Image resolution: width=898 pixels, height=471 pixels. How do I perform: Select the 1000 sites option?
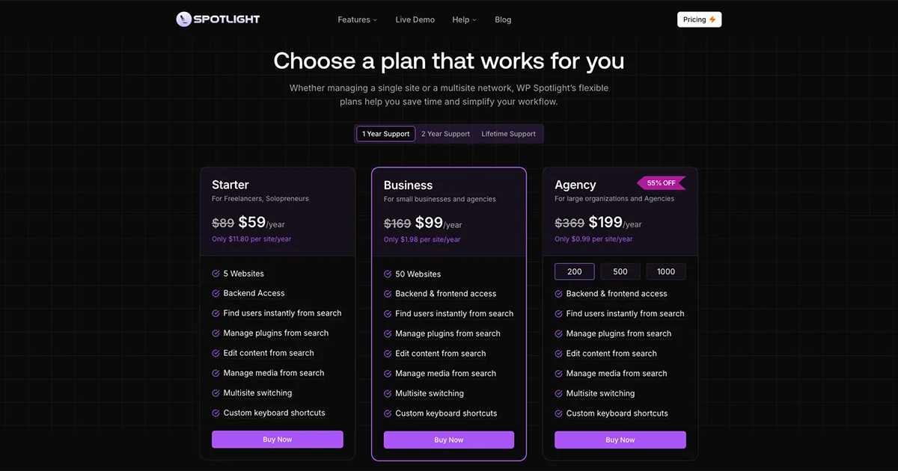click(665, 271)
